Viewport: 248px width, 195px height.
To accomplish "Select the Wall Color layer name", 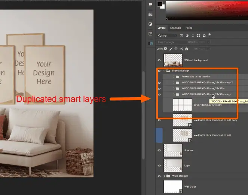I will (191, 186).
